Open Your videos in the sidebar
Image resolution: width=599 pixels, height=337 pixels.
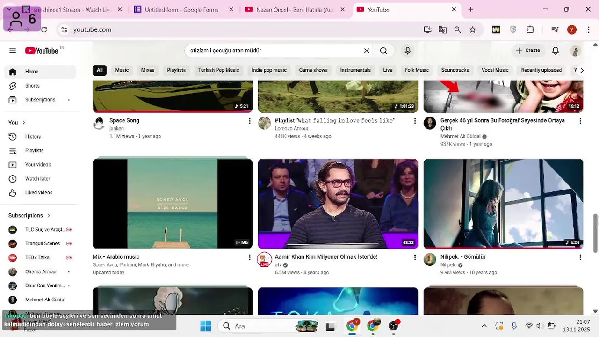tap(40, 165)
